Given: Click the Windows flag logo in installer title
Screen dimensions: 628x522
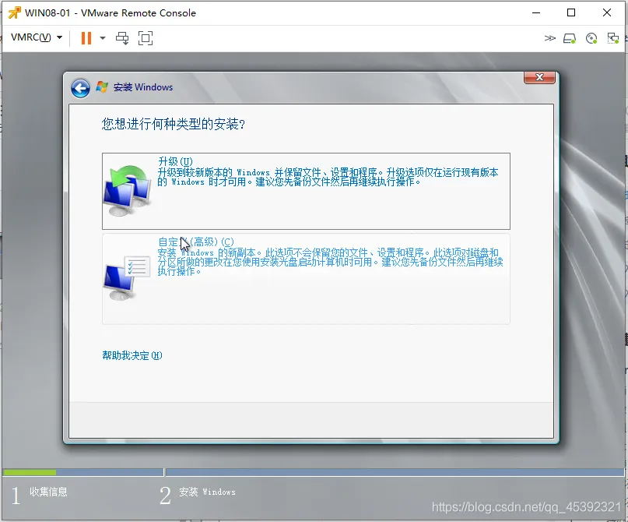Looking at the screenshot, I should (x=102, y=87).
